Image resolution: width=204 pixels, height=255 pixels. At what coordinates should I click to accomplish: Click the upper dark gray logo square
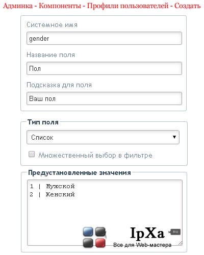[x=100, y=232]
